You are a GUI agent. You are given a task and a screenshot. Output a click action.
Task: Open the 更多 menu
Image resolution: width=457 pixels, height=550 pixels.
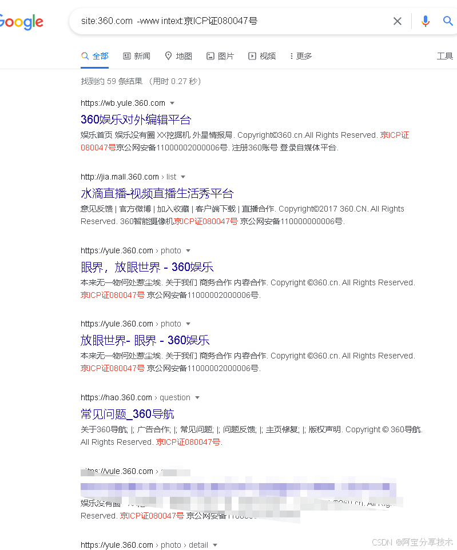301,56
